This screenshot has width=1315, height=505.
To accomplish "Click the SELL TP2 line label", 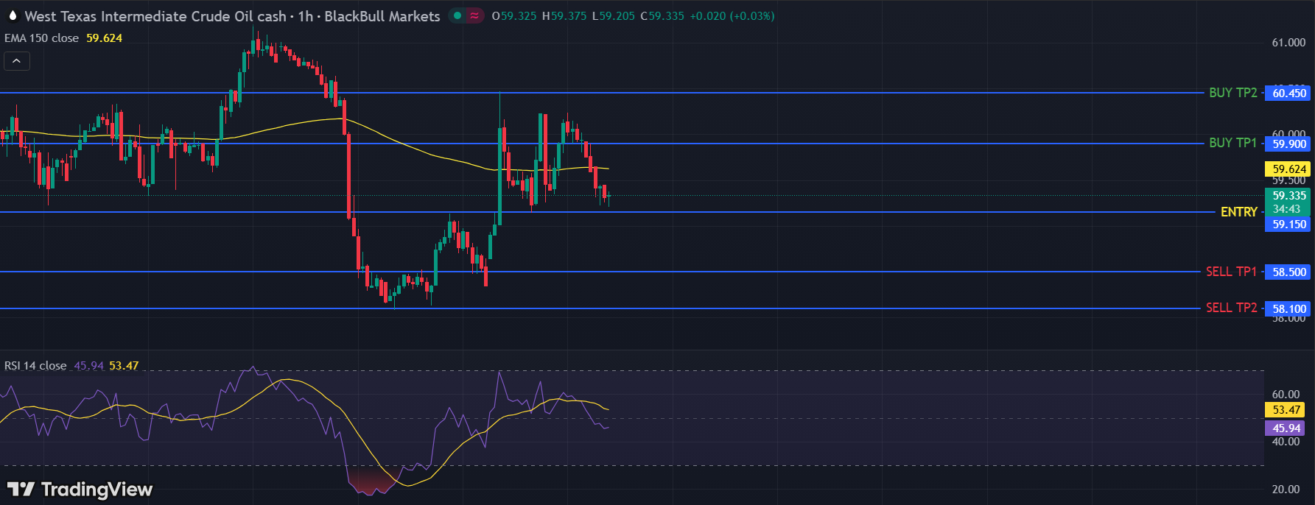I will [x=1231, y=308].
